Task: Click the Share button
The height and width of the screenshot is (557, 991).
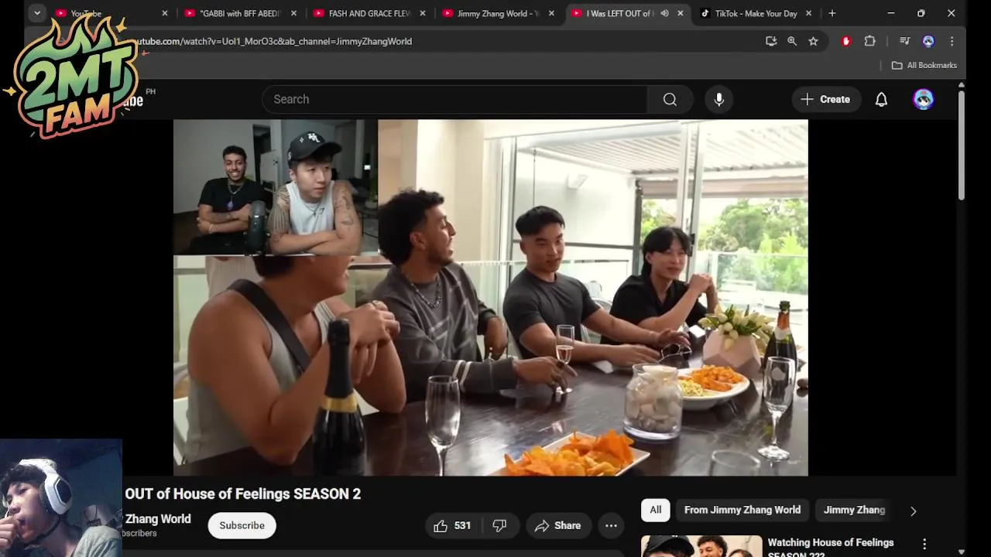Action: (x=558, y=525)
